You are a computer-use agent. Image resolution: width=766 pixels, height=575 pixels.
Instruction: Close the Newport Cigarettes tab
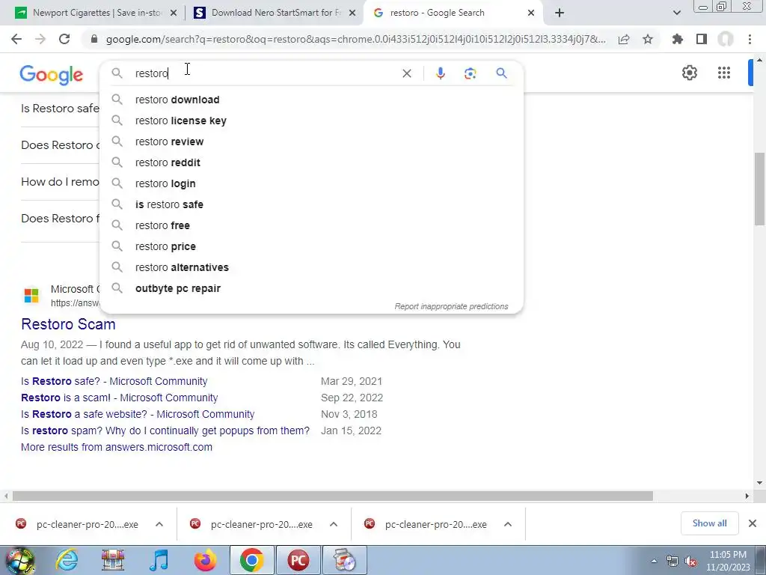[174, 13]
